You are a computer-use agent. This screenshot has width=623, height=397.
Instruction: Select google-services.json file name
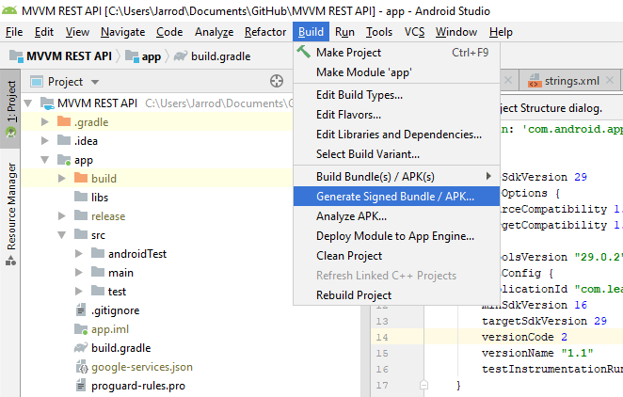tap(142, 367)
